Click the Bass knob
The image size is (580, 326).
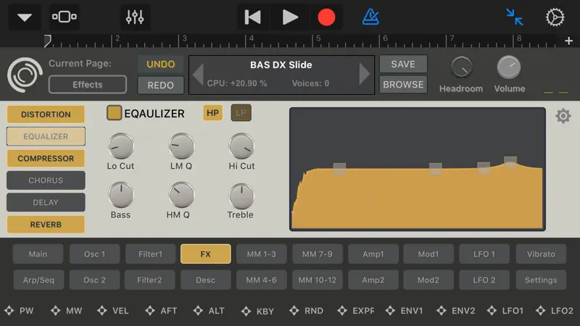pos(121,195)
